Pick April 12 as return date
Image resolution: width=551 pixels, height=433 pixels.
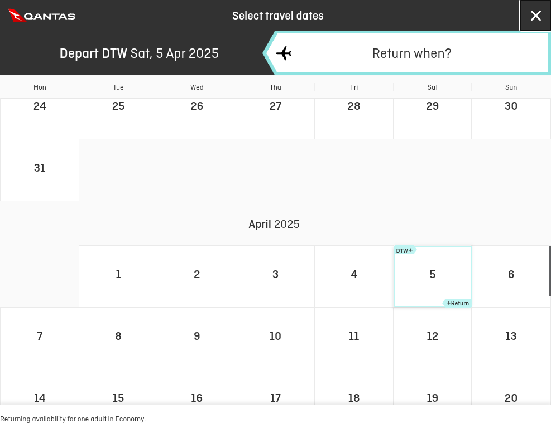click(432, 338)
